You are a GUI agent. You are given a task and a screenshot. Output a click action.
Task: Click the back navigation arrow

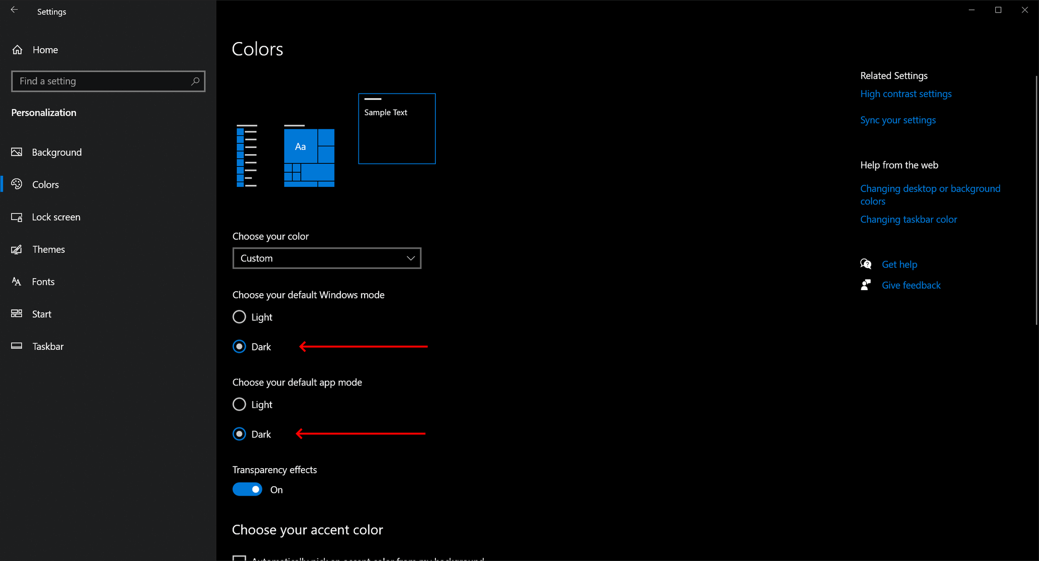(14, 9)
